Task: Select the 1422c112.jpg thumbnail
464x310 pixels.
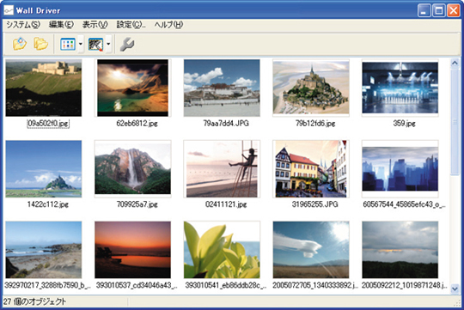Action: click(44, 169)
